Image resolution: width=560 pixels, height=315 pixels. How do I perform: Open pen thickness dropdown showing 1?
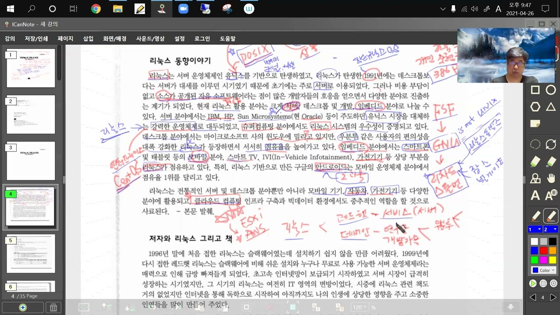pos(535,229)
